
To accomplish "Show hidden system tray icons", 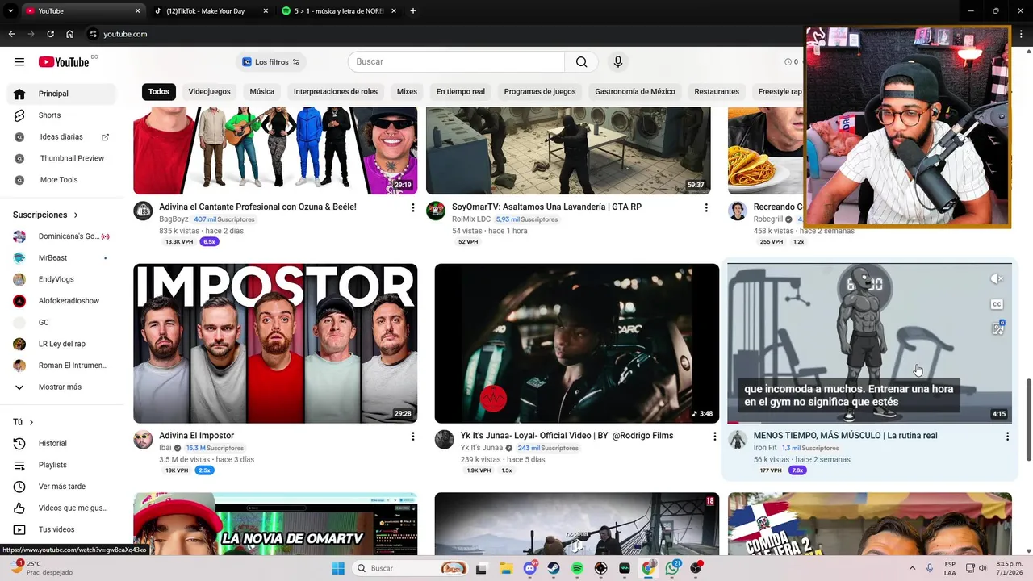I will (912, 568).
